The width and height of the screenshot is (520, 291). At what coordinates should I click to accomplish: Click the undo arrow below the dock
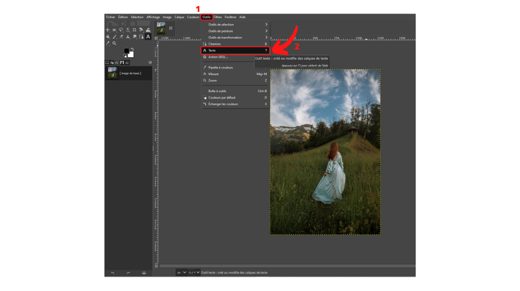pyautogui.click(x=113, y=273)
